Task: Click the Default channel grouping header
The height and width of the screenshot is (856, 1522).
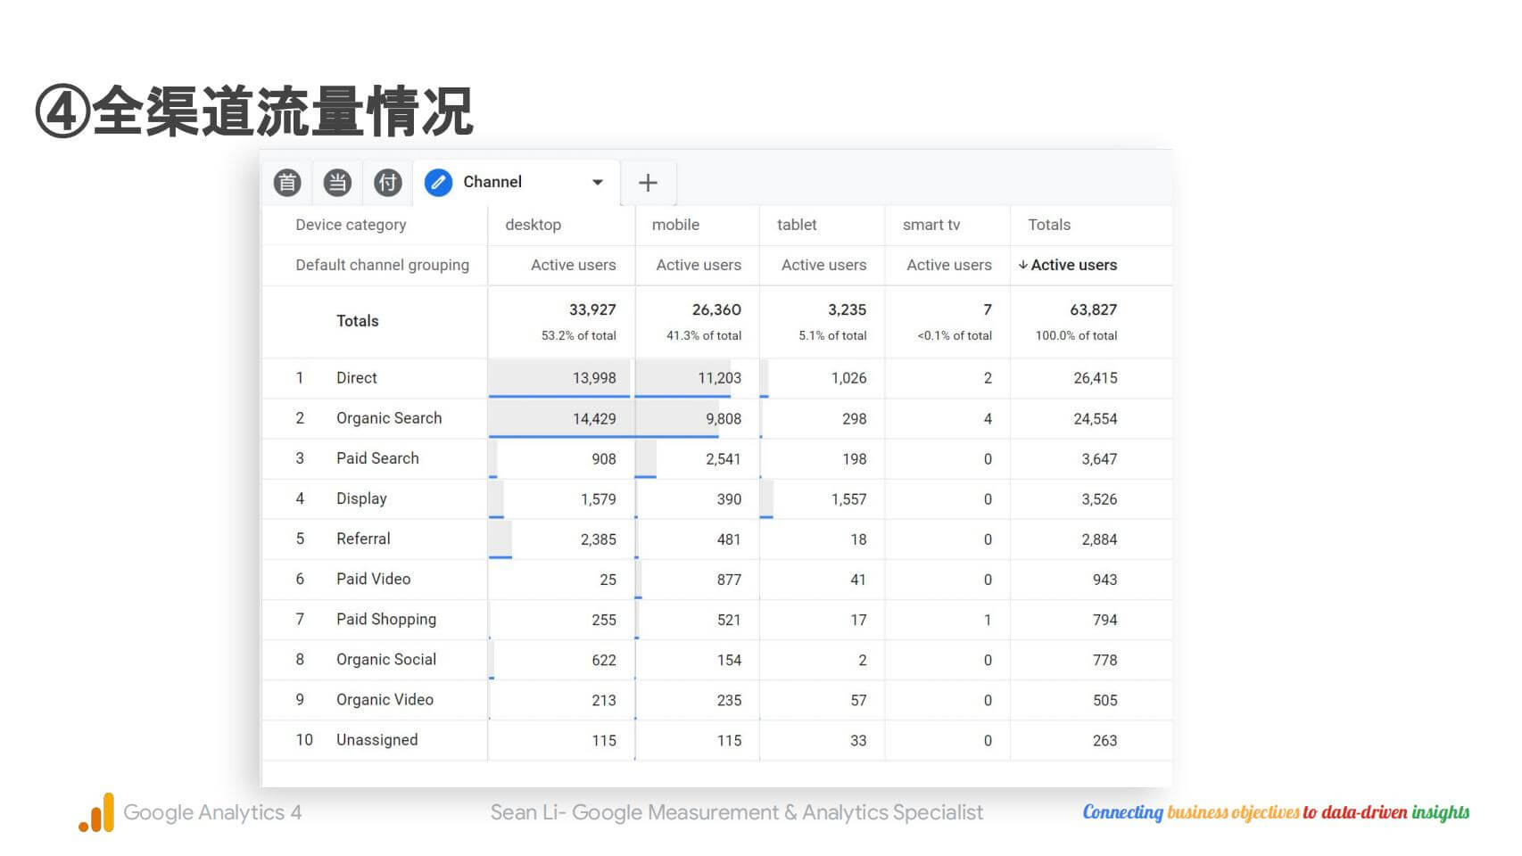Action: coord(382,265)
